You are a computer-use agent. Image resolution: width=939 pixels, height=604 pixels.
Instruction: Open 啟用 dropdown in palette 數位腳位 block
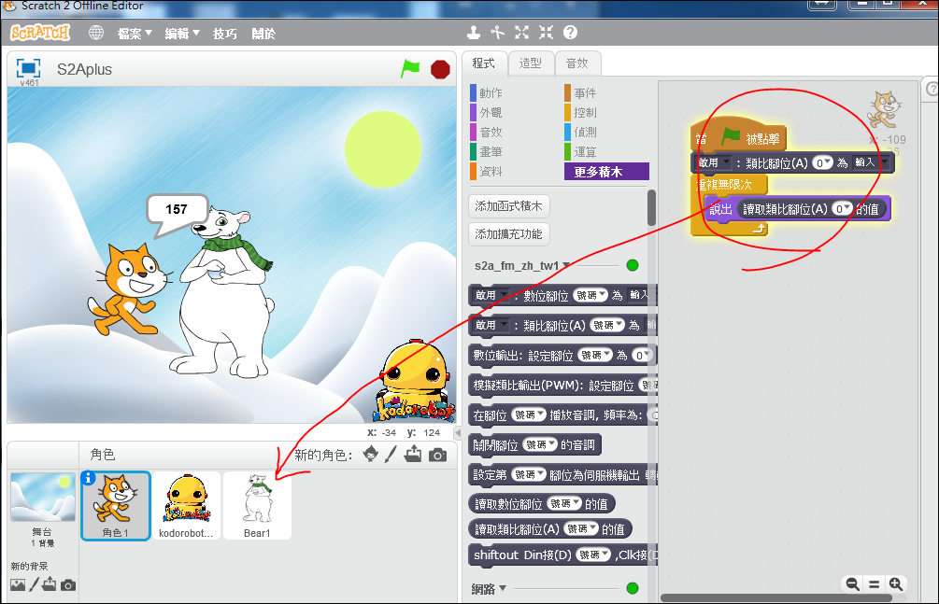491,295
